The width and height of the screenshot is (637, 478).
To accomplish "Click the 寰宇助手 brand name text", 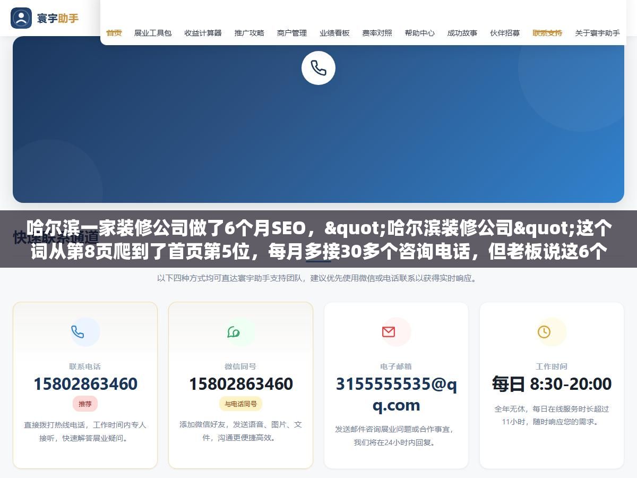I will click(x=58, y=19).
